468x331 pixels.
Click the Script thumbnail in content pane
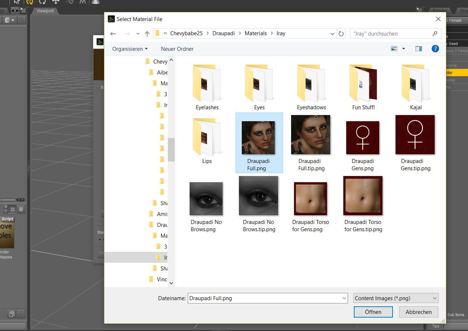[7, 232]
